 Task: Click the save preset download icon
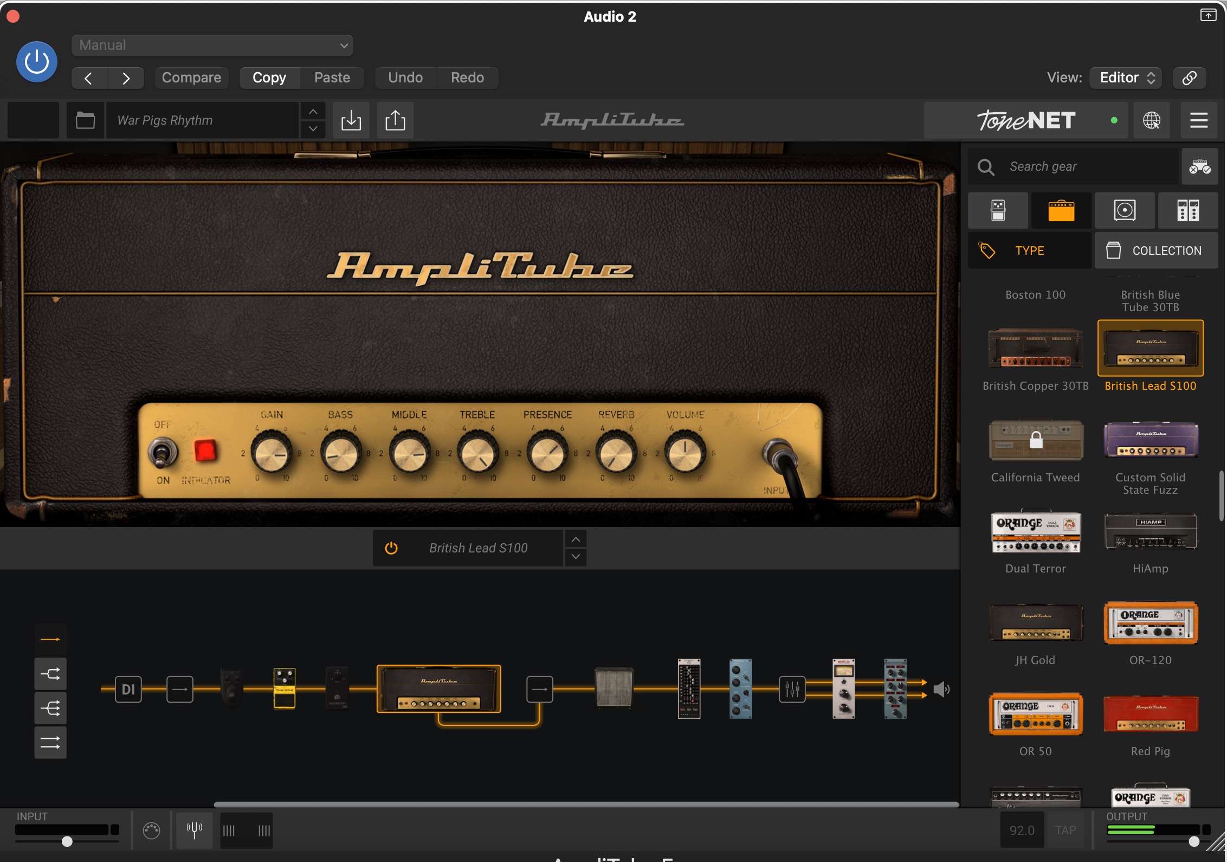(x=351, y=120)
